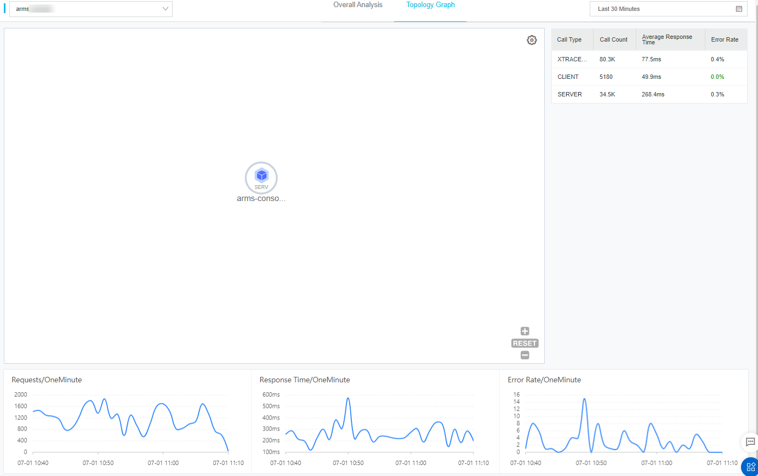Switch to Topology Graph tab
Image resolution: width=758 pixels, height=476 pixels.
430,5
